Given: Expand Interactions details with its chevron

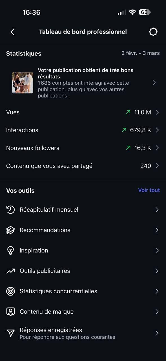Looking at the screenshot, I should pos(158,130).
